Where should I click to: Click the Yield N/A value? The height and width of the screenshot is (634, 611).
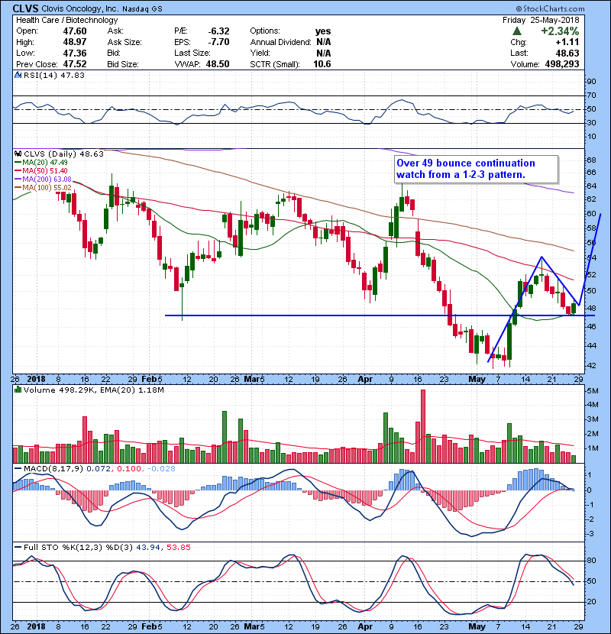pyautogui.click(x=324, y=53)
